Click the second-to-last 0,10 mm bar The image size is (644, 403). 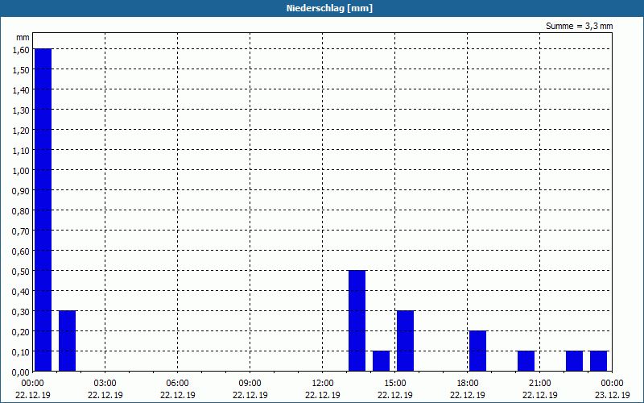tap(574, 361)
